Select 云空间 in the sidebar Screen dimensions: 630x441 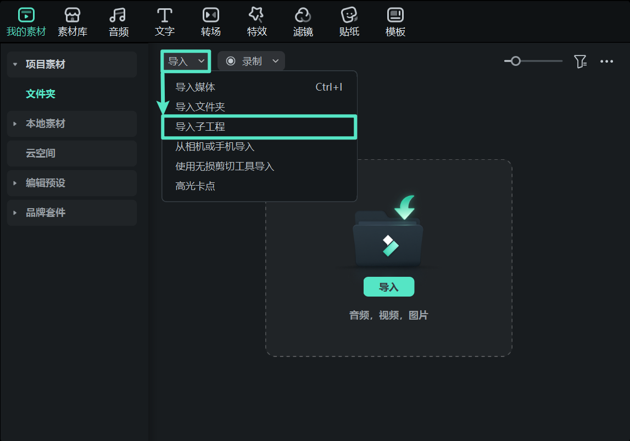click(41, 153)
